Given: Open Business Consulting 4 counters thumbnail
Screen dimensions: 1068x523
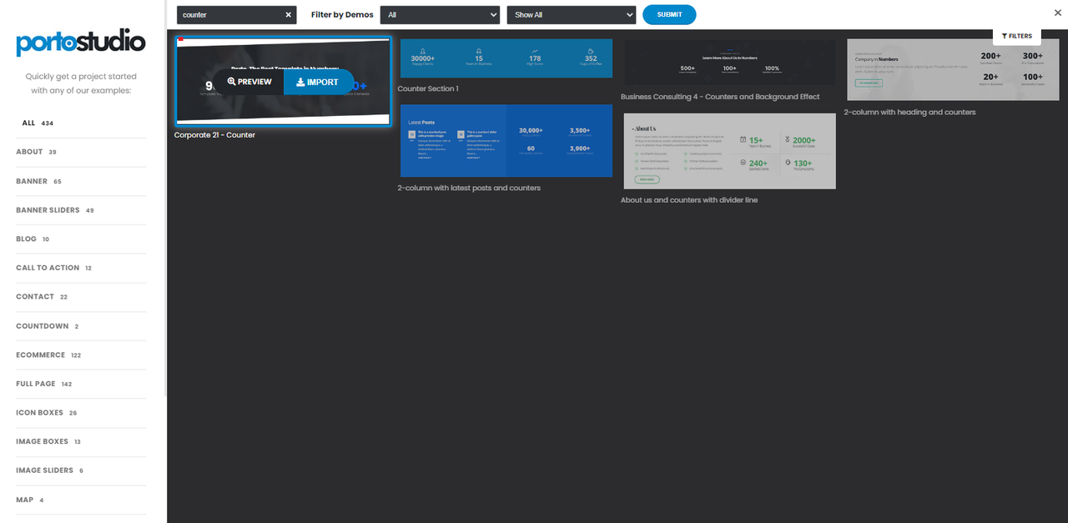Looking at the screenshot, I should point(729,63).
